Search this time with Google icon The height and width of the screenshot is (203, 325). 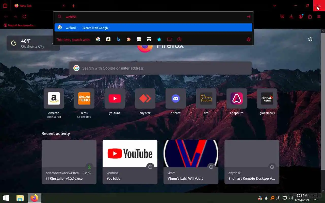pyautogui.click(x=98, y=39)
